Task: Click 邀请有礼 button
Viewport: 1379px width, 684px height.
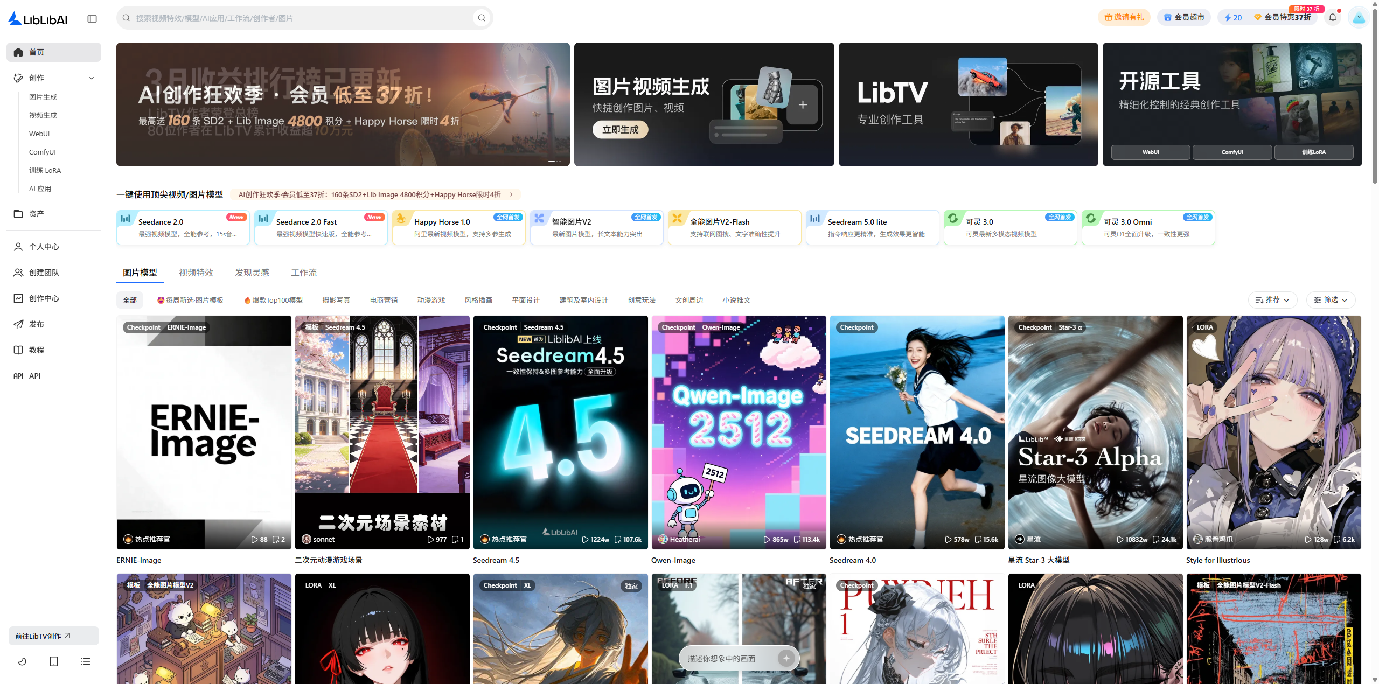Action: (1124, 17)
